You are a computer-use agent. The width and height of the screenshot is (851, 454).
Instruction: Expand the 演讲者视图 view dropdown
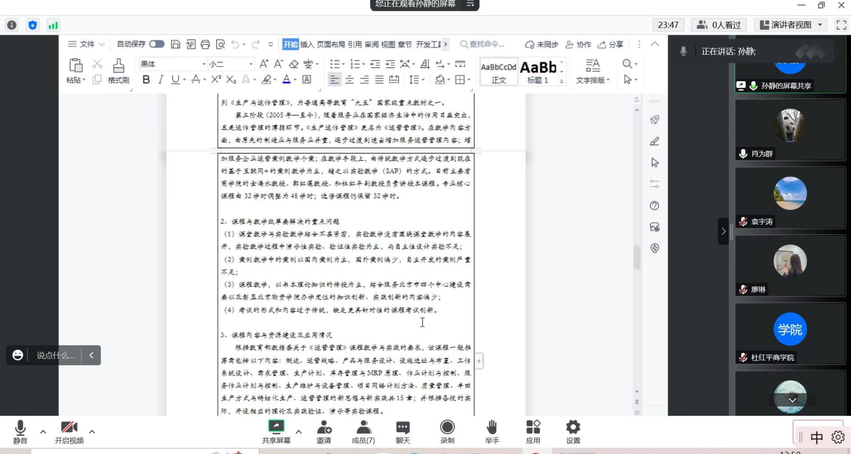coord(791,25)
